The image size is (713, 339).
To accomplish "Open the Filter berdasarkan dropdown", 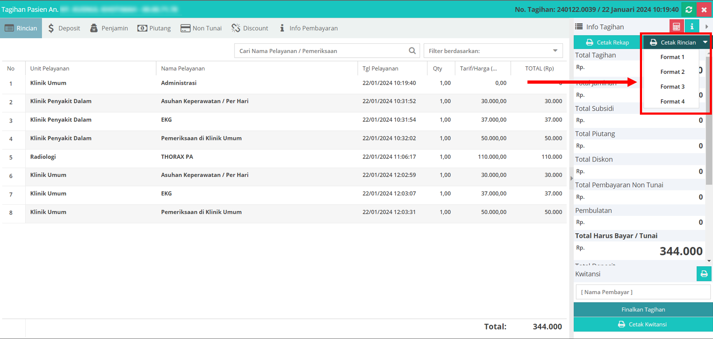I will pyautogui.click(x=493, y=51).
